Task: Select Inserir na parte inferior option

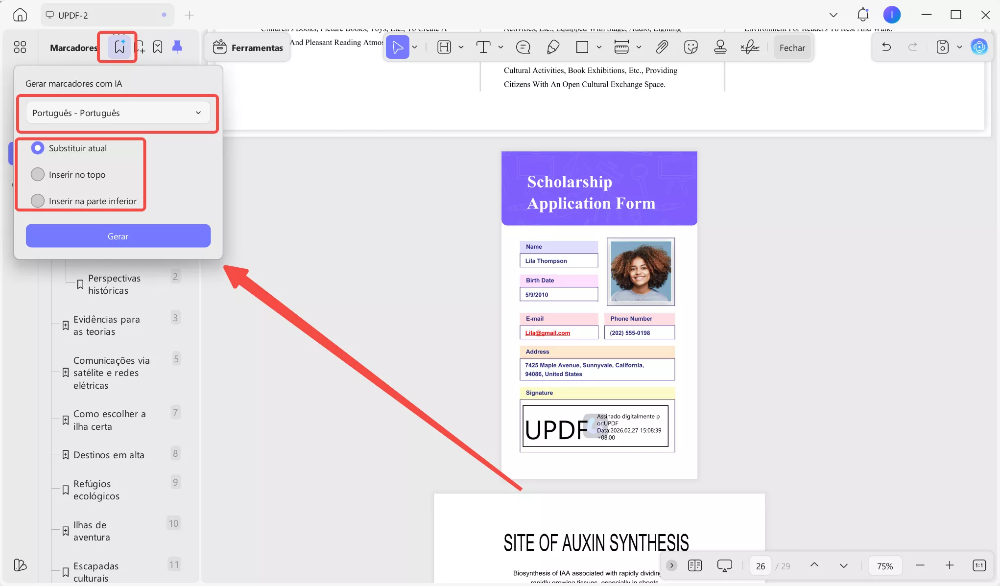Action: tap(38, 201)
